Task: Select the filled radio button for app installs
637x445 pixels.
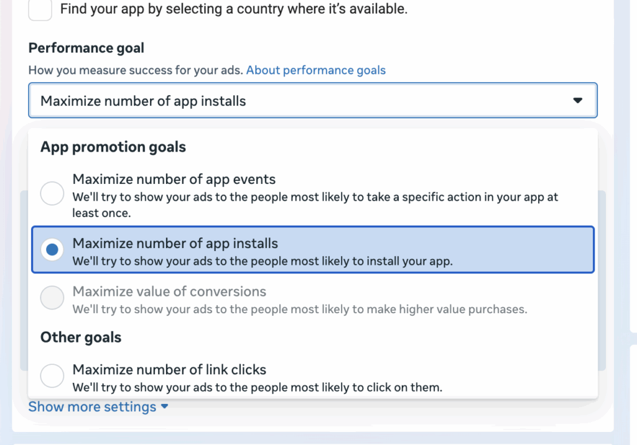Action: pyautogui.click(x=52, y=249)
